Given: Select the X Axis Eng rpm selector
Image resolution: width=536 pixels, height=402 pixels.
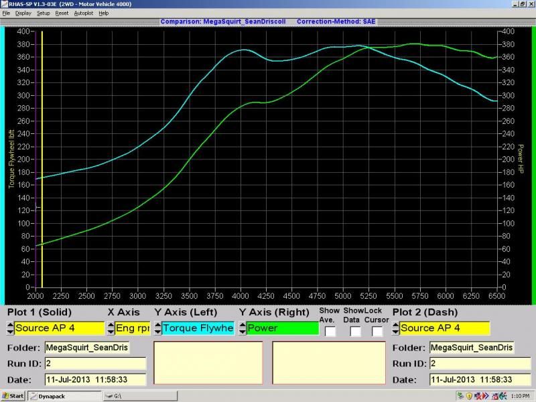Looking at the screenshot, I should coord(131,328).
